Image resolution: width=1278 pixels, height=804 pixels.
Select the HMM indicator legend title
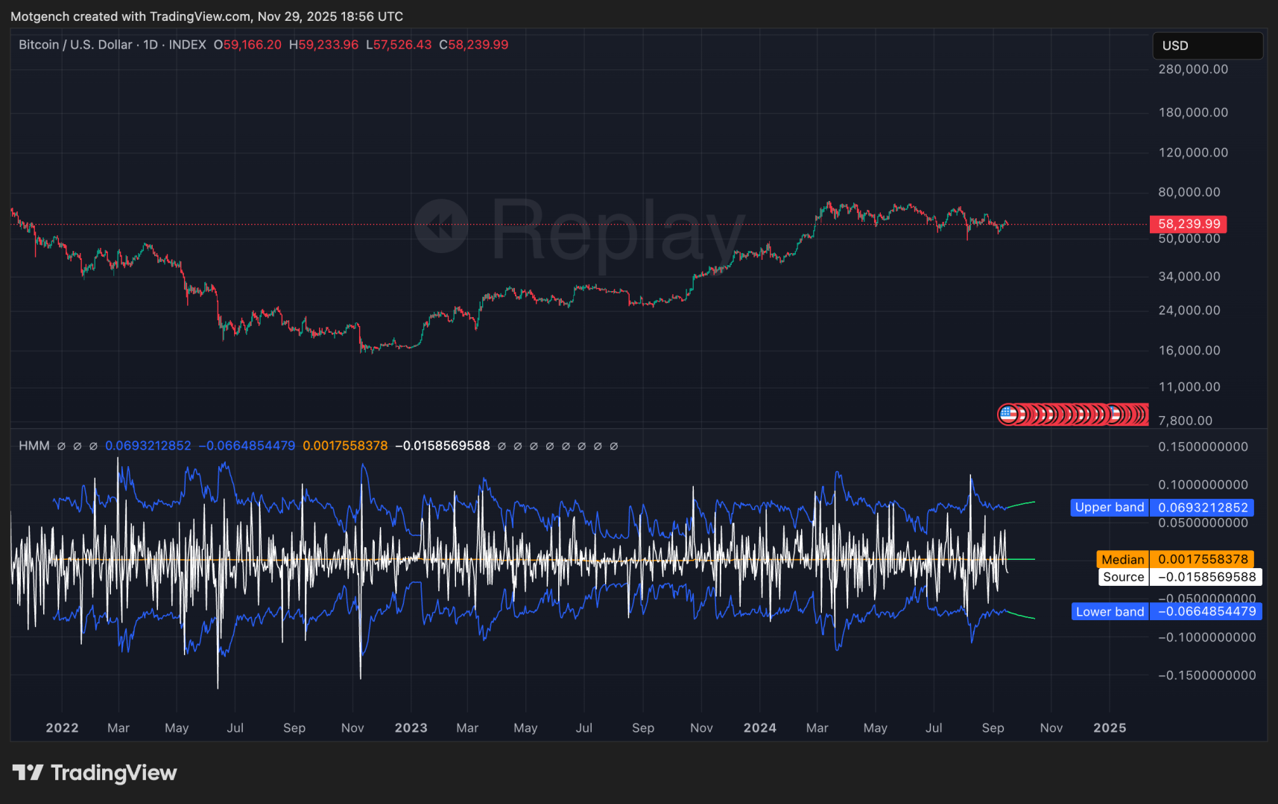34,446
